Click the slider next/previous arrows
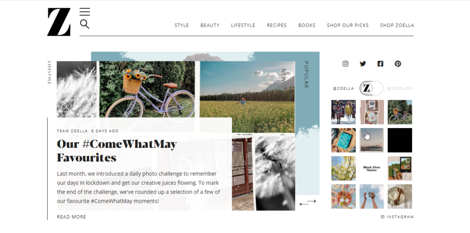Image resolution: width=470 pixels, height=233 pixels. (x=308, y=202)
